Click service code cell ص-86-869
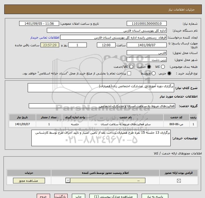205x198 pixels. coord(176,124)
